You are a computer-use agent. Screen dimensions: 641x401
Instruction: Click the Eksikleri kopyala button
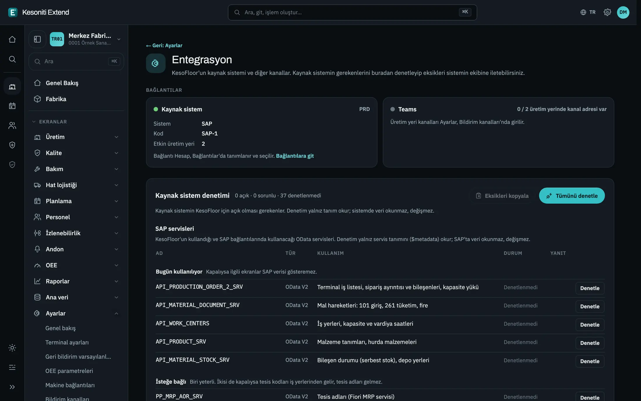pos(502,196)
